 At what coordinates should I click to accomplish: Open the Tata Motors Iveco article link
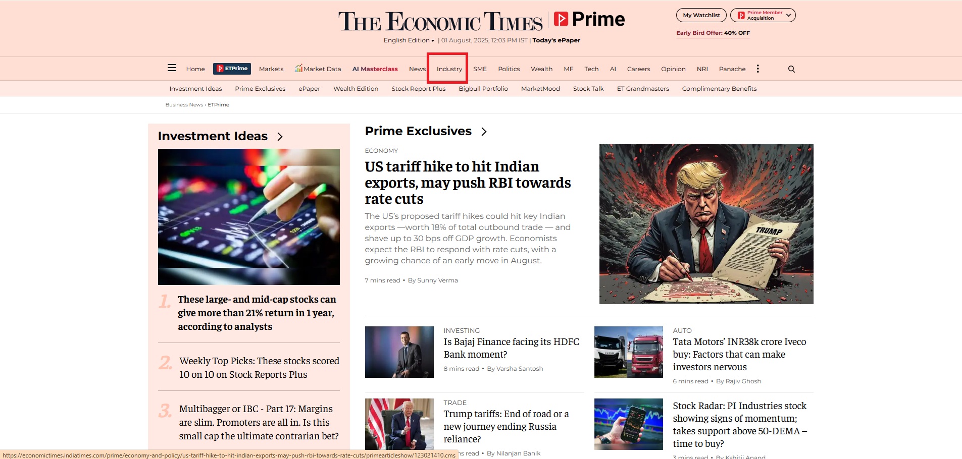pos(739,355)
